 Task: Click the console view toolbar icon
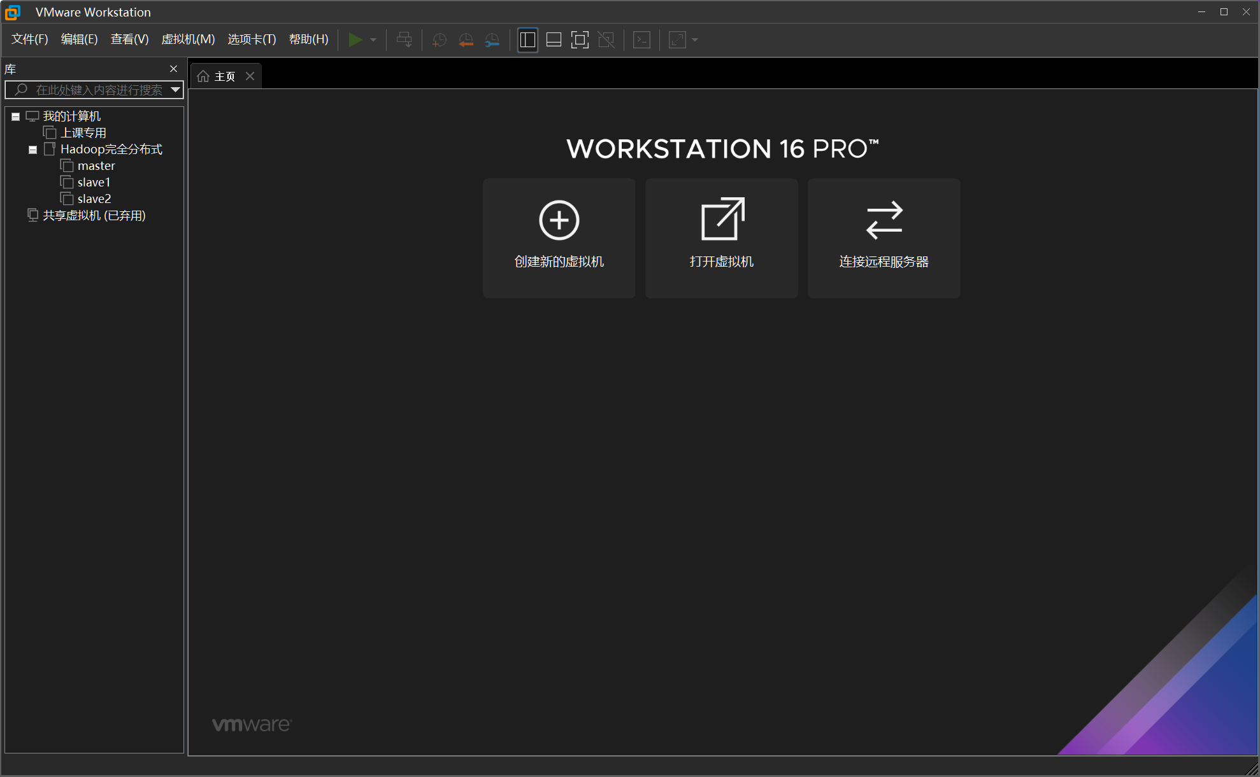[641, 40]
